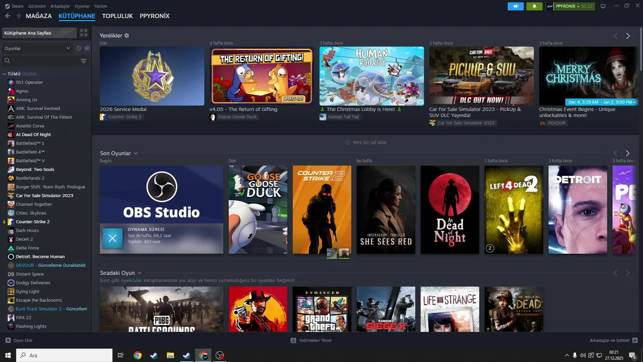The width and height of the screenshot is (643, 362).
Task: Click the recent activity clock filter
Action: (x=78, y=48)
